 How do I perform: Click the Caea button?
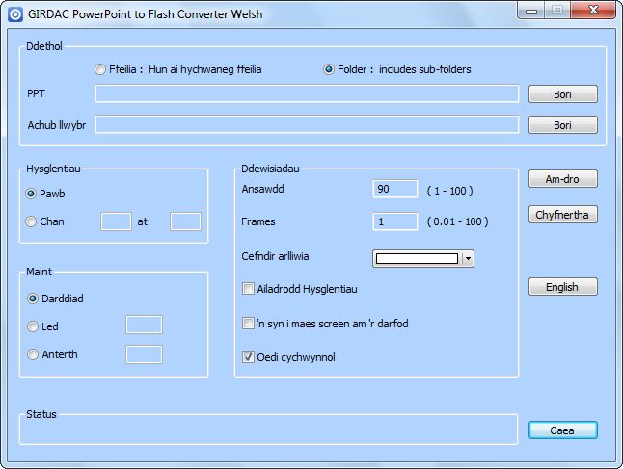point(563,430)
